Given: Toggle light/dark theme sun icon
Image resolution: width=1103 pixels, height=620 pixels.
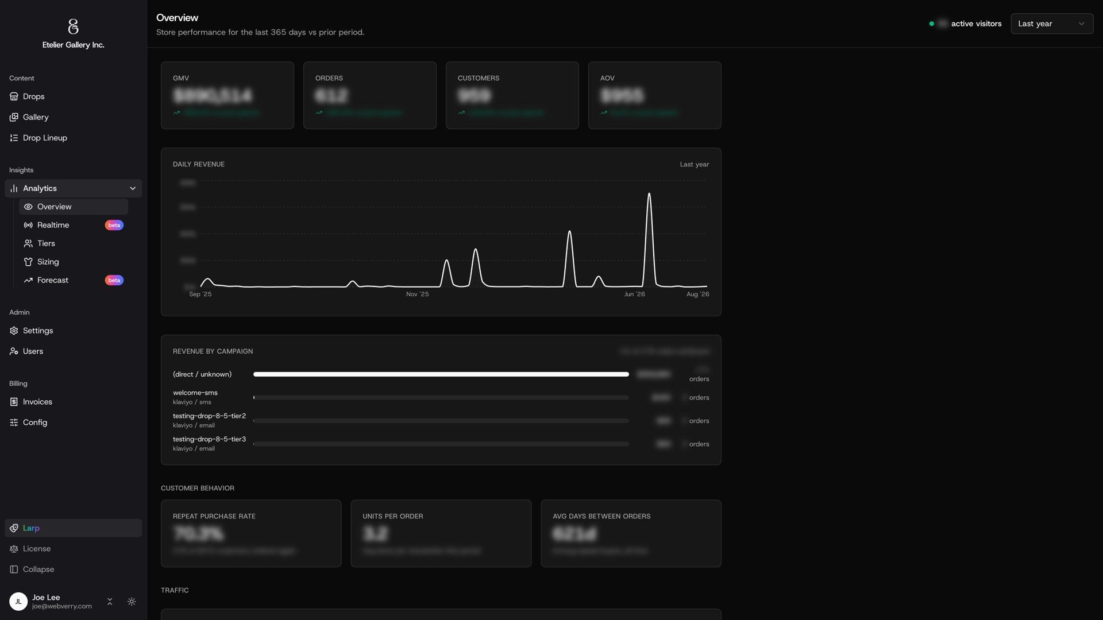Looking at the screenshot, I should [x=132, y=602].
